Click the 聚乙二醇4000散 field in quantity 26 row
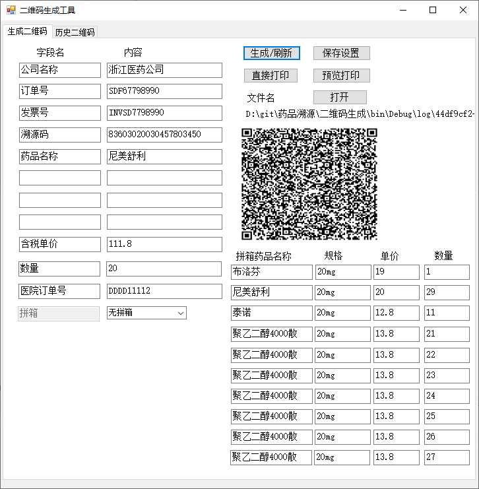 [272, 437]
